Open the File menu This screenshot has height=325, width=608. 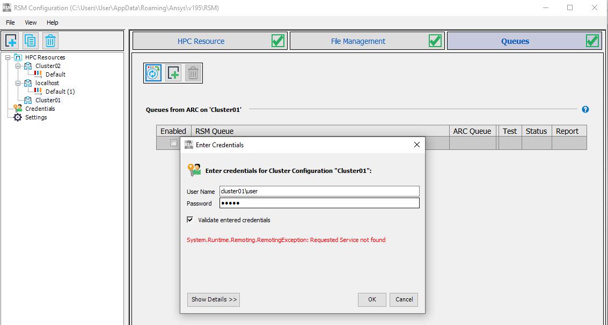(x=10, y=22)
